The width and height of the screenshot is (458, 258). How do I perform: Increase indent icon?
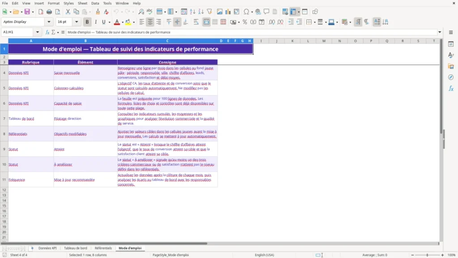(x=291, y=22)
